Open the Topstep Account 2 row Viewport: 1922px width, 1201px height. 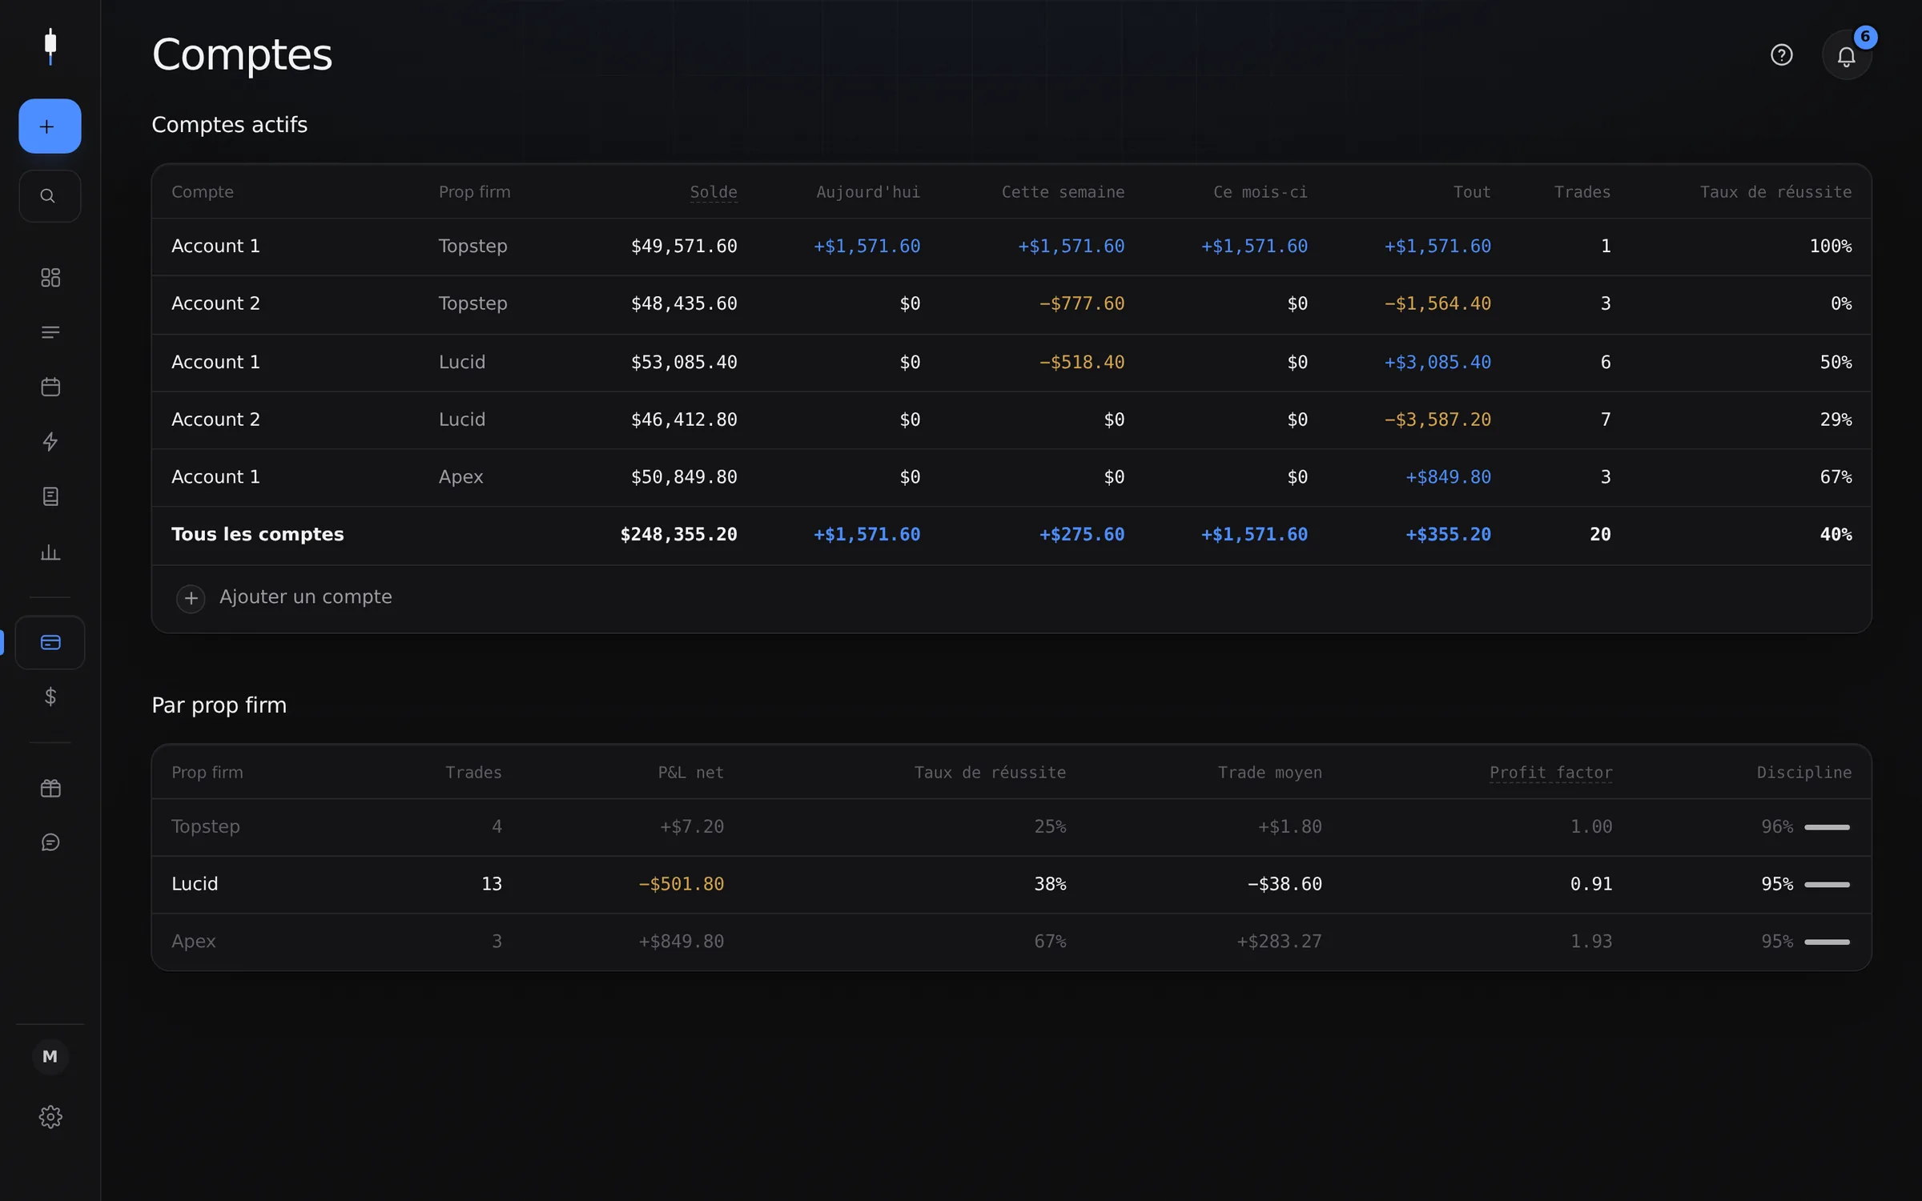tap(1011, 304)
